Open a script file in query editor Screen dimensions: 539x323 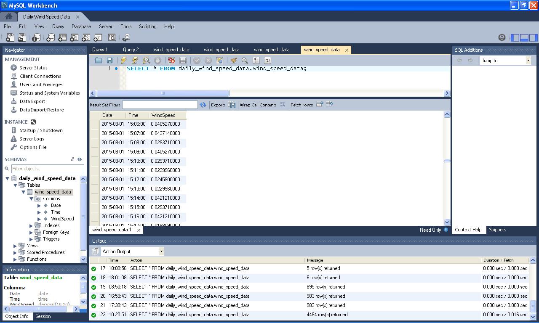click(x=99, y=60)
